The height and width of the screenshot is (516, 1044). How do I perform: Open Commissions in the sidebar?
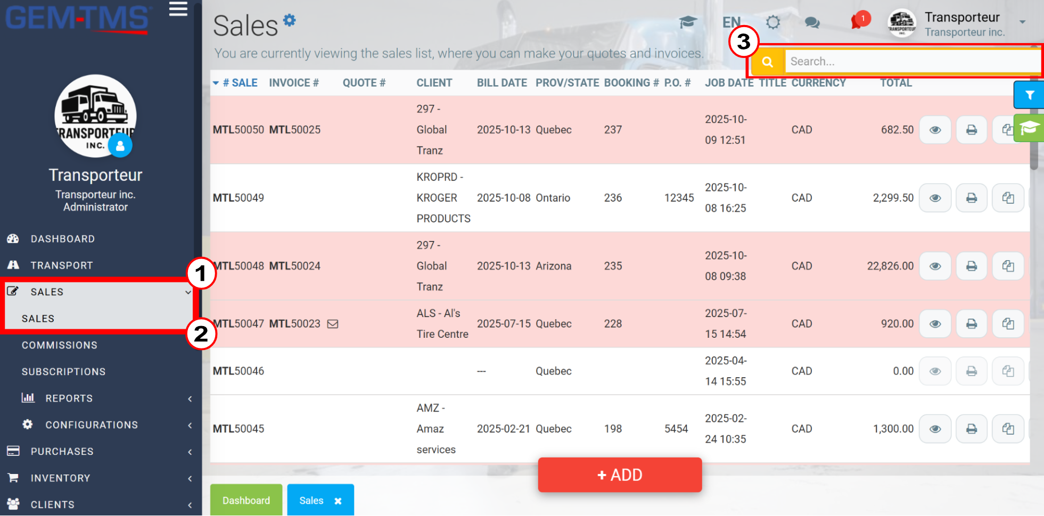coord(60,345)
